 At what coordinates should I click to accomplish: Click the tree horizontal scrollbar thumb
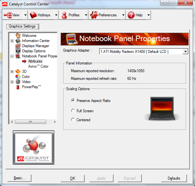pos(30,122)
